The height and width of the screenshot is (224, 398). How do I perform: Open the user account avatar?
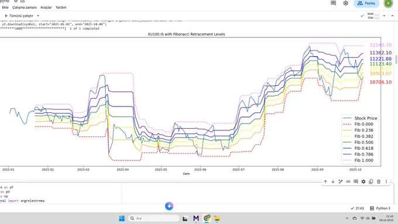(x=388, y=4)
